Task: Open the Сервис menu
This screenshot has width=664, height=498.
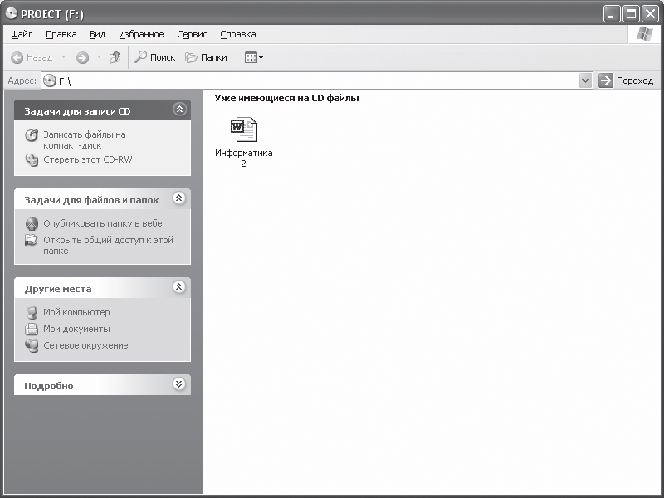Action: tap(192, 34)
